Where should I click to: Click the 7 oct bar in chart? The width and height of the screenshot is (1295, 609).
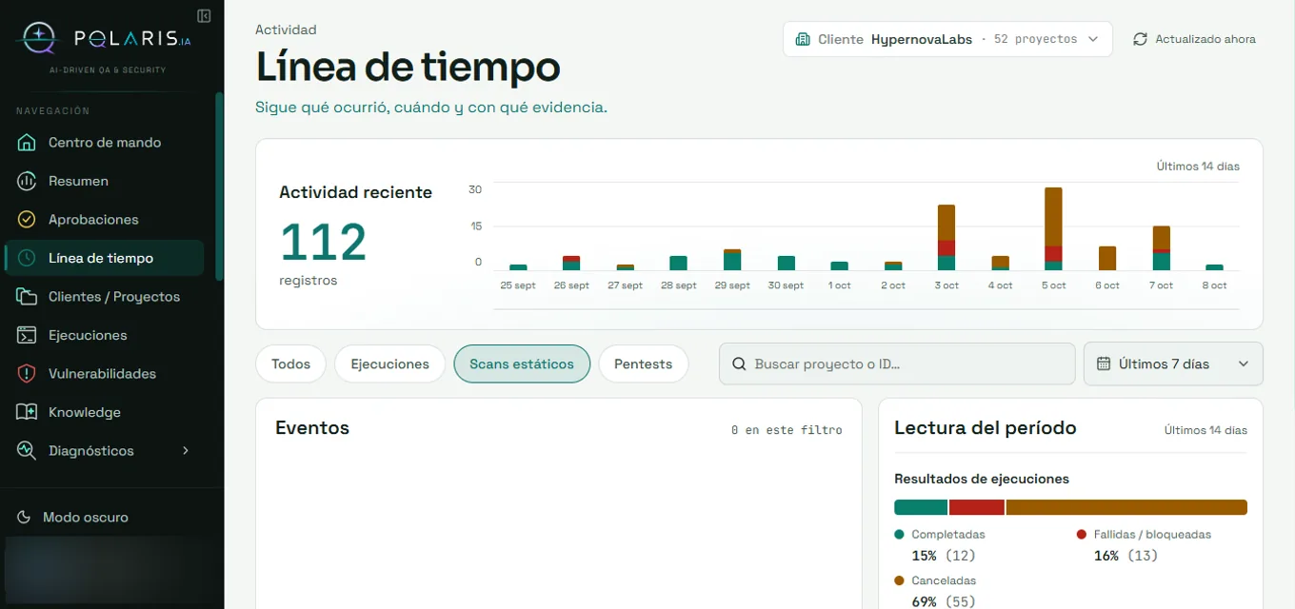pyautogui.click(x=1161, y=248)
